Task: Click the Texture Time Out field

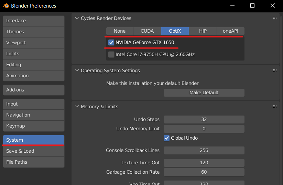Action: (x=204, y=163)
